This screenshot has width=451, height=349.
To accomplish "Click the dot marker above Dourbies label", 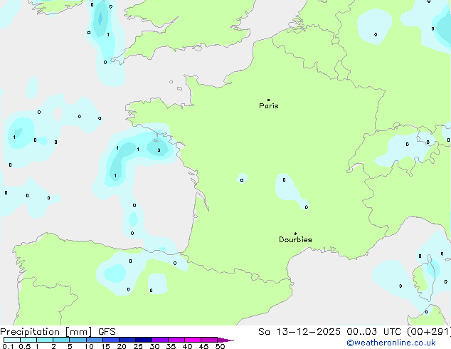I will (x=295, y=234).
